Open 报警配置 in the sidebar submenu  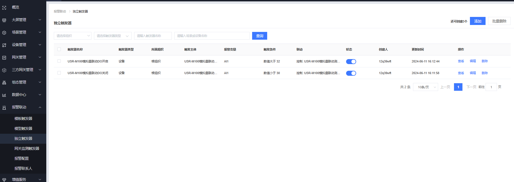click(x=21, y=158)
